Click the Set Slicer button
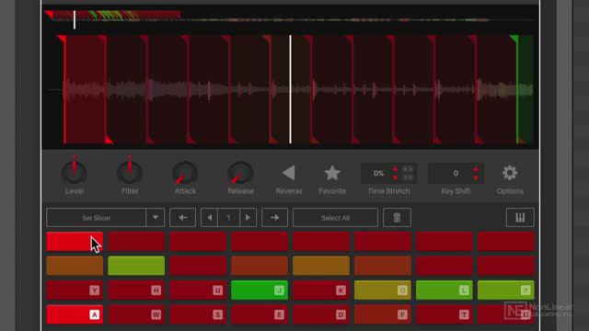589x331 pixels. [96, 218]
